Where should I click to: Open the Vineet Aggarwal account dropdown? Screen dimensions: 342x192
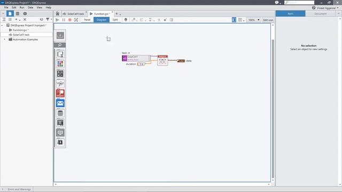pyautogui.click(x=328, y=8)
